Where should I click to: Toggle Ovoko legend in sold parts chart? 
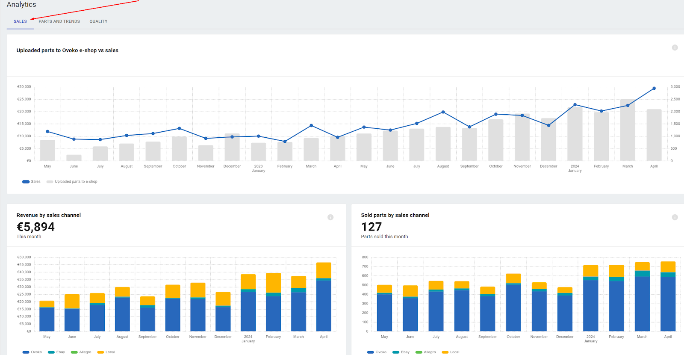[377, 352]
